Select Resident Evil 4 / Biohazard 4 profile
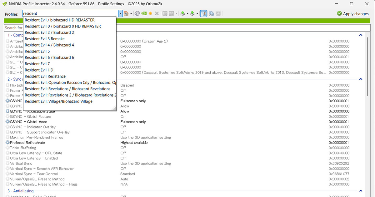The image size is (375, 197). tap(49, 45)
